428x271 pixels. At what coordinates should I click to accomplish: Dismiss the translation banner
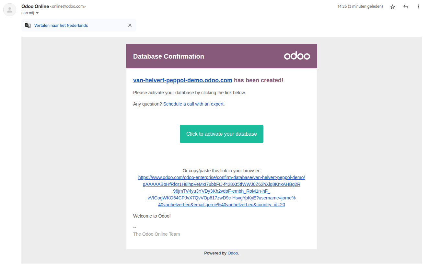[130, 25]
